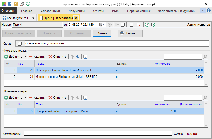Open the РМК menu

tap(115, 11)
